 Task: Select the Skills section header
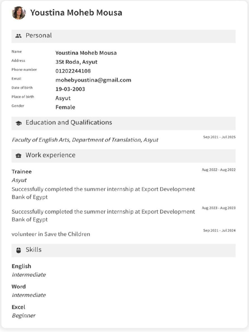click(x=124, y=251)
